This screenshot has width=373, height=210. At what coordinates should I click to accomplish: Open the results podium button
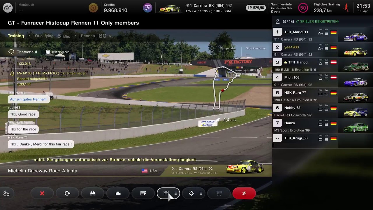(118, 193)
